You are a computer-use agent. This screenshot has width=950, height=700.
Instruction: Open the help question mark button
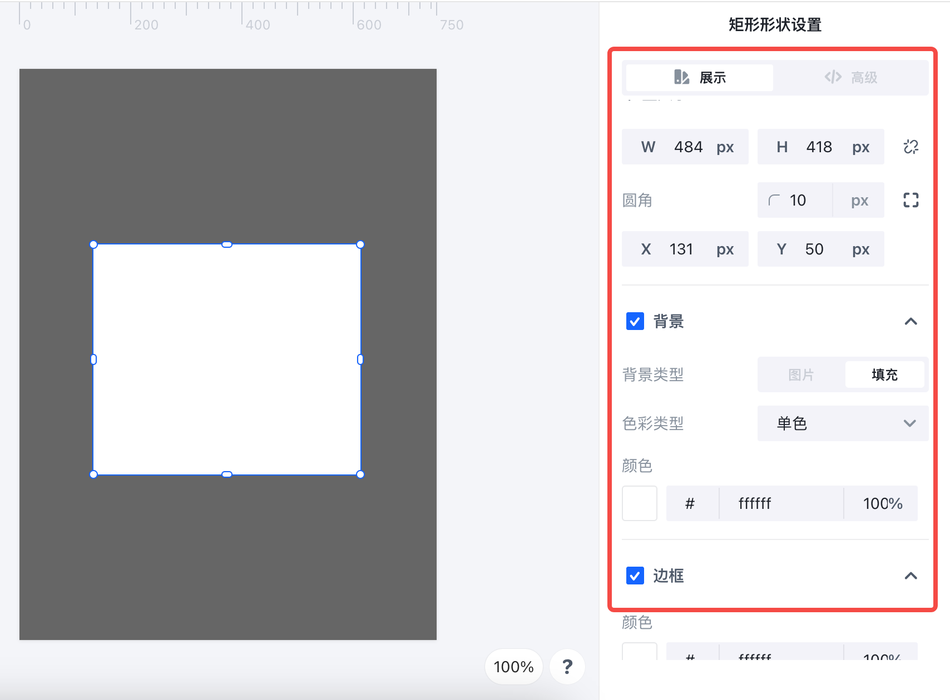[x=567, y=667]
